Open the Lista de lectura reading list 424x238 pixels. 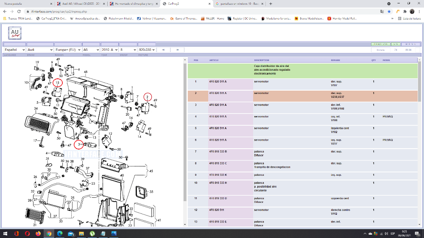(409, 19)
